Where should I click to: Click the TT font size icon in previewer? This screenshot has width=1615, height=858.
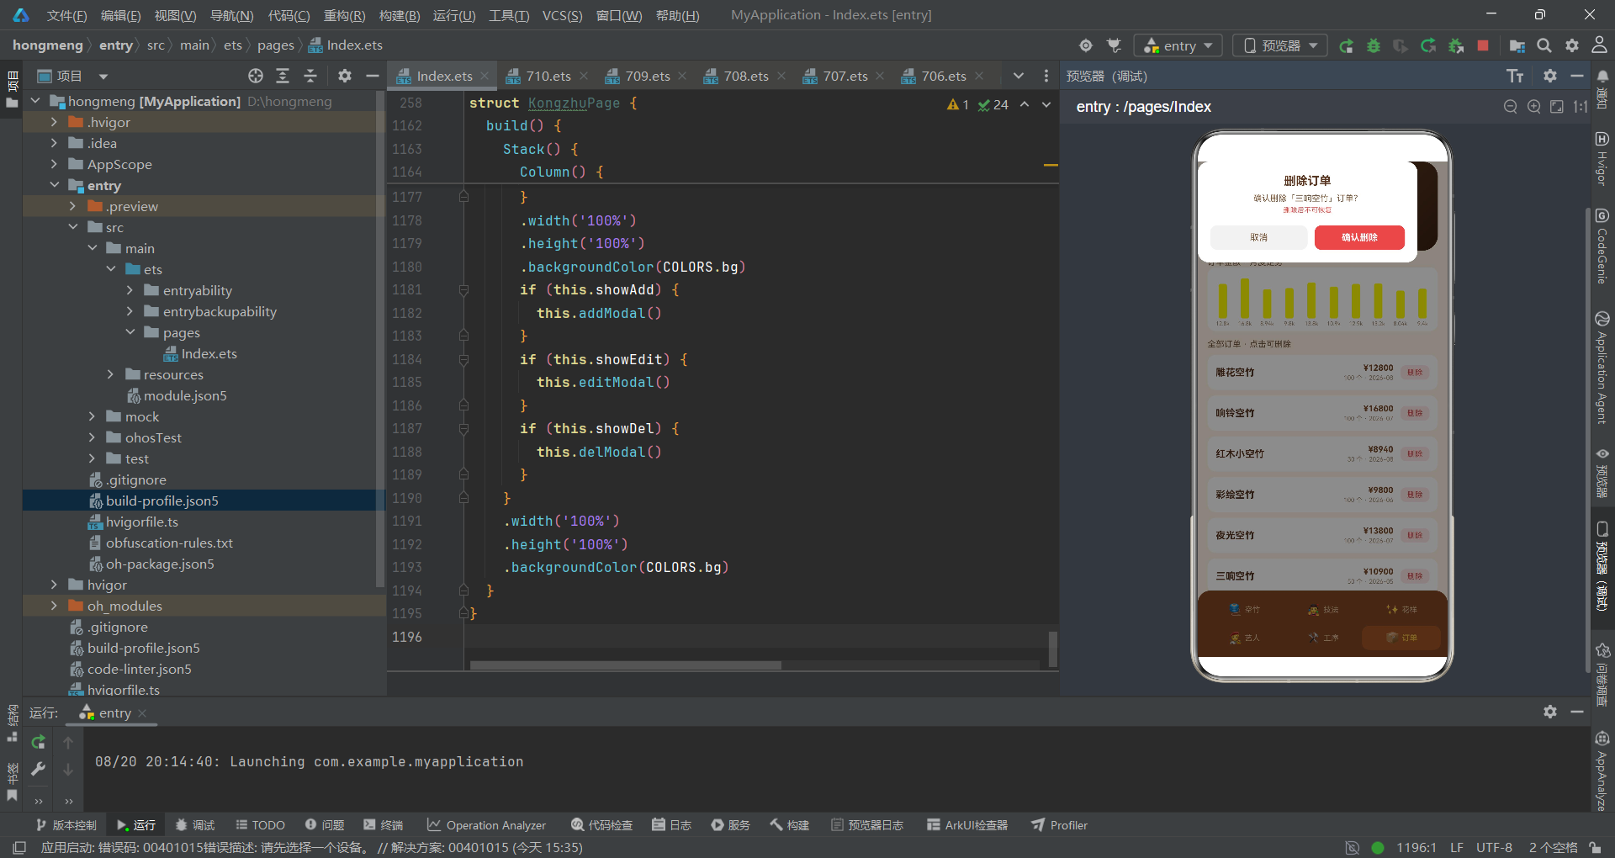pos(1515,77)
